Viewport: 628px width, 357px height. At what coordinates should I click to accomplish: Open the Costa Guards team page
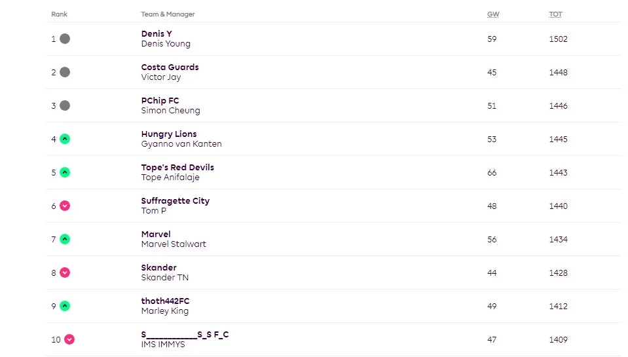[170, 67]
